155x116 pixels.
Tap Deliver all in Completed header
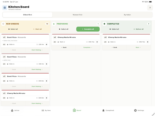[x=139, y=29]
